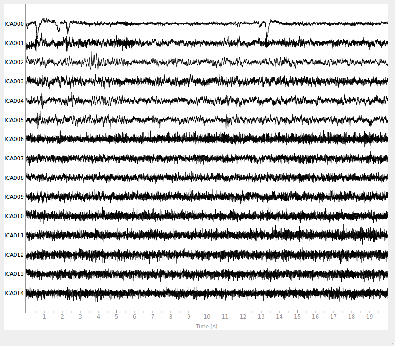This screenshot has width=395, height=346.
Task: Click the 5 second tick label
Action: pyautogui.click(x=116, y=317)
